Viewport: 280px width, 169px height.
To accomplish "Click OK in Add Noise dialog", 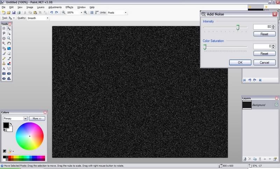I will tap(240, 63).
